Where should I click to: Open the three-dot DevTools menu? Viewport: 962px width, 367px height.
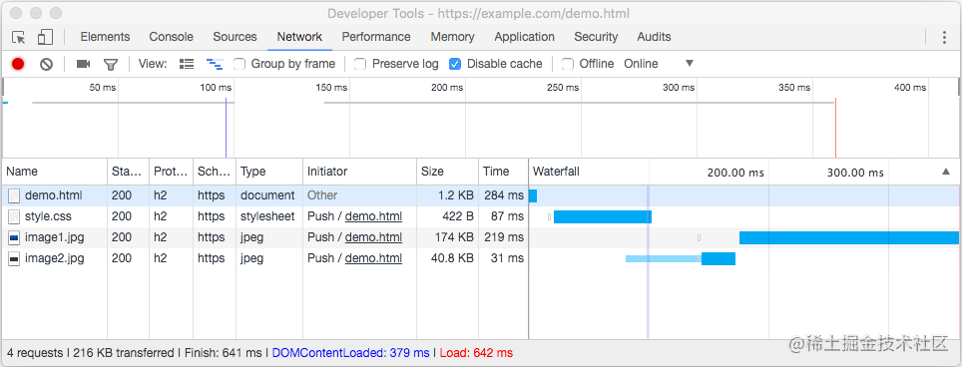(x=944, y=37)
